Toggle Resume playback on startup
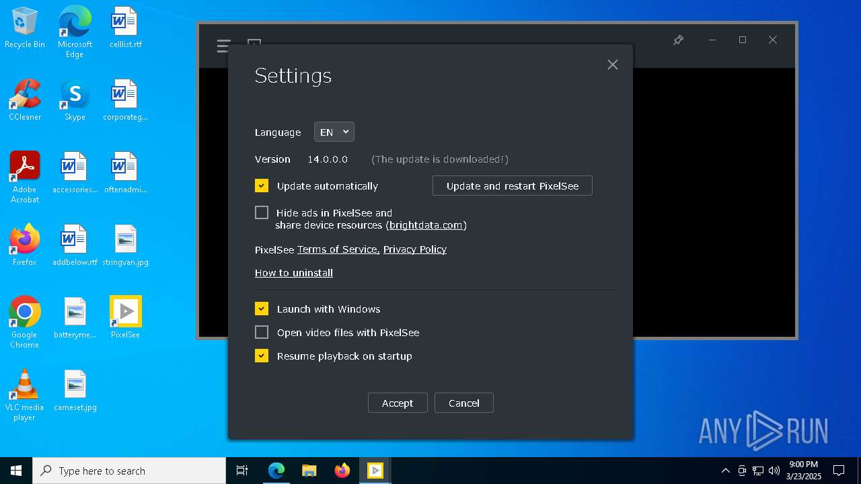The width and height of the screenshot is (861, 484). (x=262, y=356)
